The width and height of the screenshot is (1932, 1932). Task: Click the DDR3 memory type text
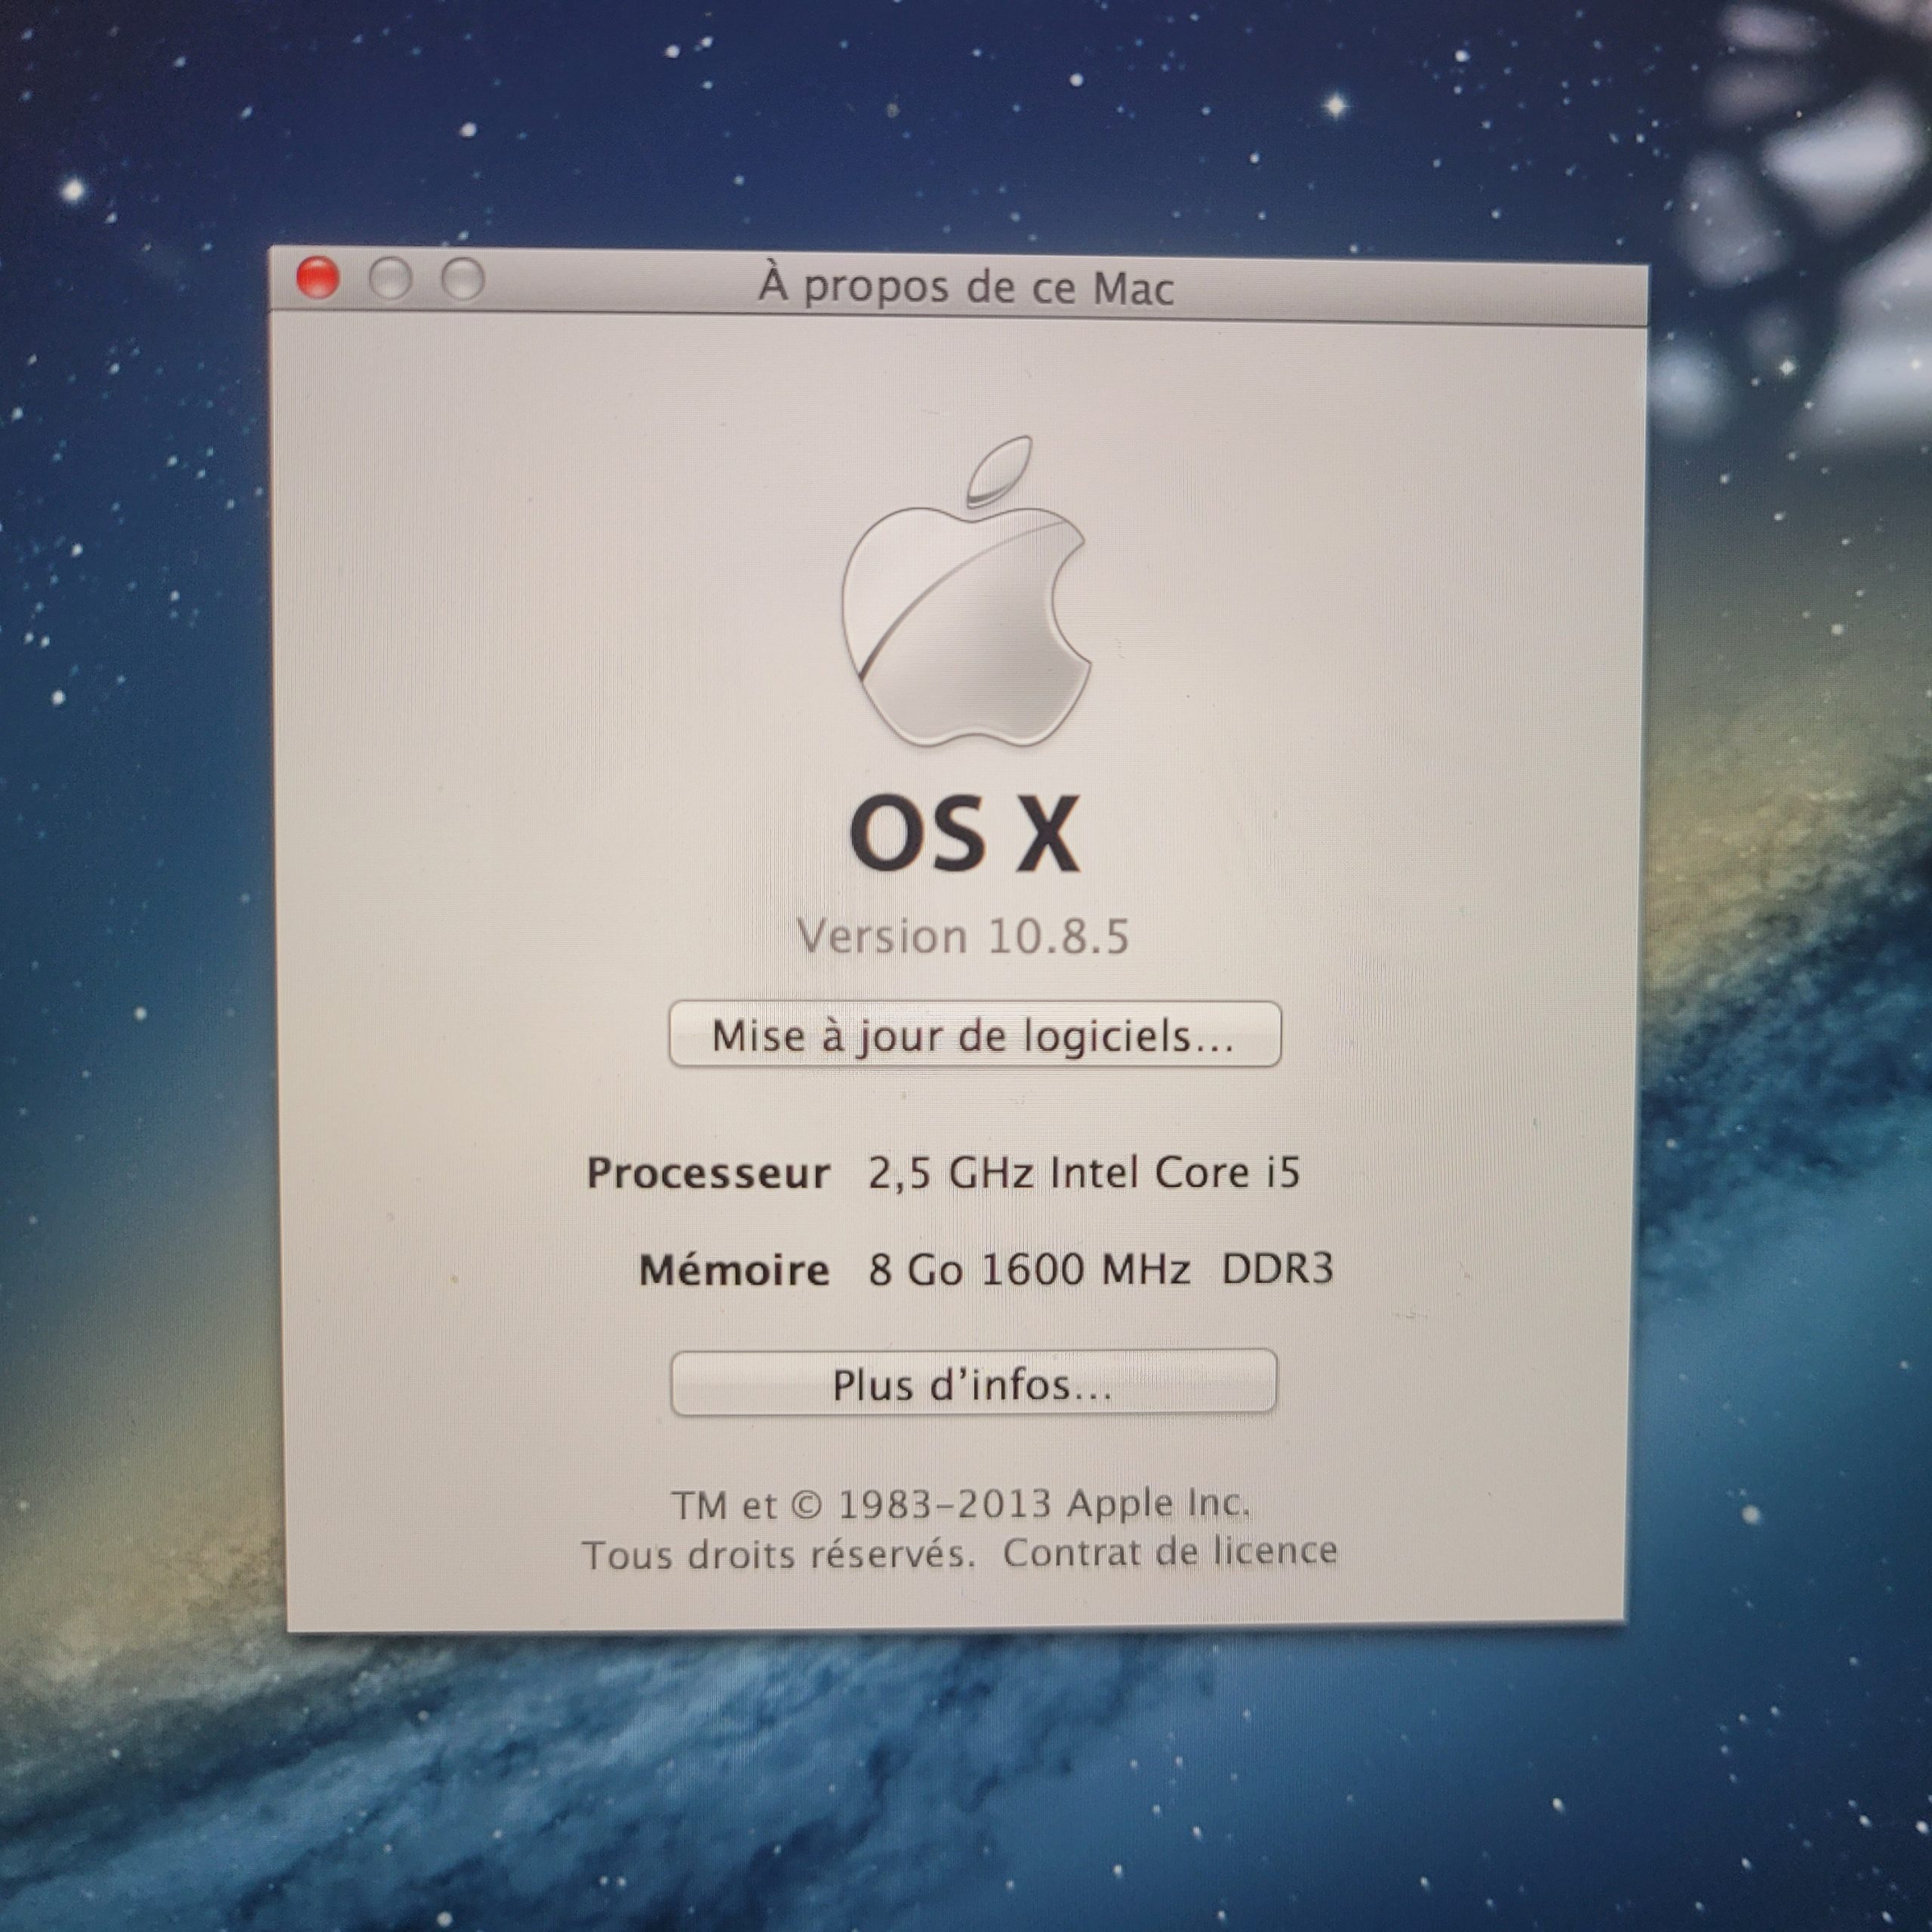coord(1277,1268)
